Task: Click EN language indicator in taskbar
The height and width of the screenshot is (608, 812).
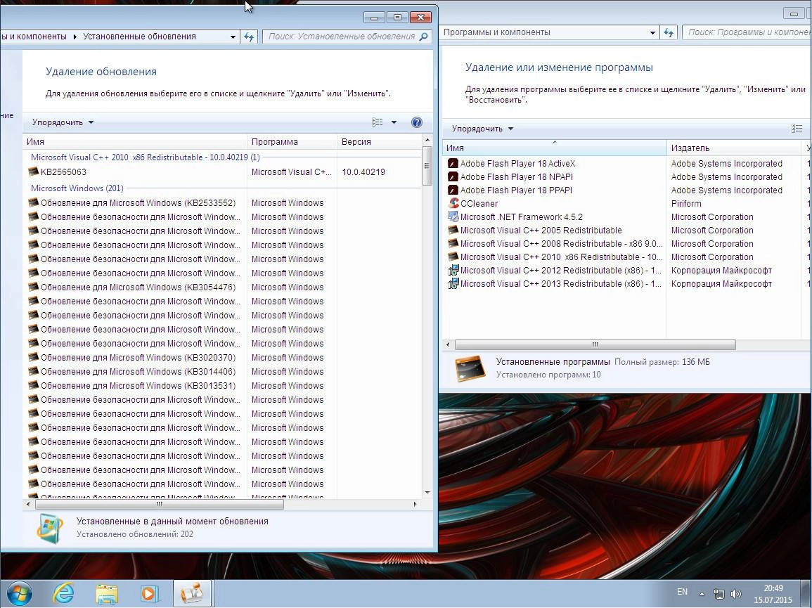Action: [x=682, y=592]
